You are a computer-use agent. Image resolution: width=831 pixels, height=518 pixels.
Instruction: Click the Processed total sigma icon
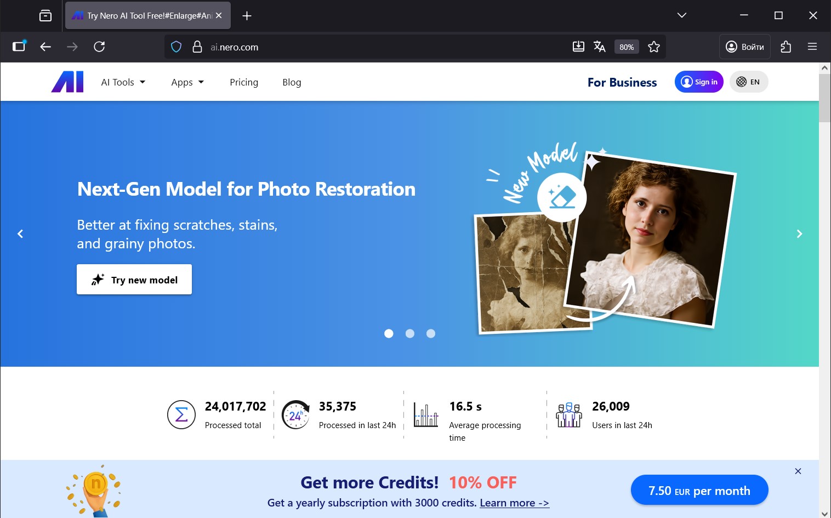tap(181, 414)
